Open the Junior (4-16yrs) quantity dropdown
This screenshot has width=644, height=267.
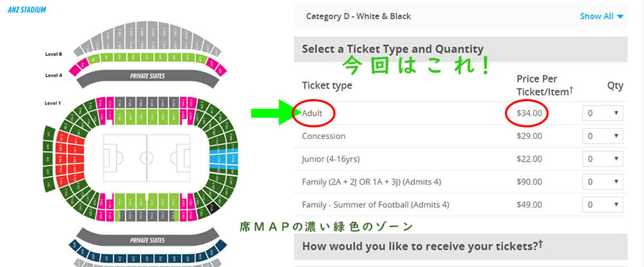click(x=601, y=159)
